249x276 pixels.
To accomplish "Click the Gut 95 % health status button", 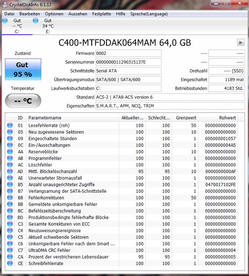I will pos(23,69).
